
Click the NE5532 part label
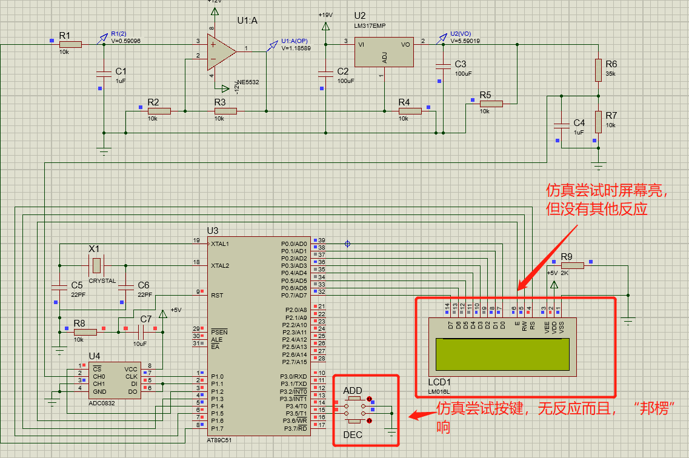[x=248, y=82]
